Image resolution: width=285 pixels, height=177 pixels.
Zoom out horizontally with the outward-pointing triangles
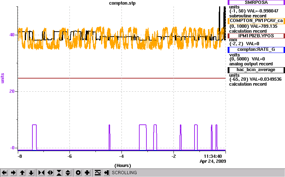tap(50, 173)
